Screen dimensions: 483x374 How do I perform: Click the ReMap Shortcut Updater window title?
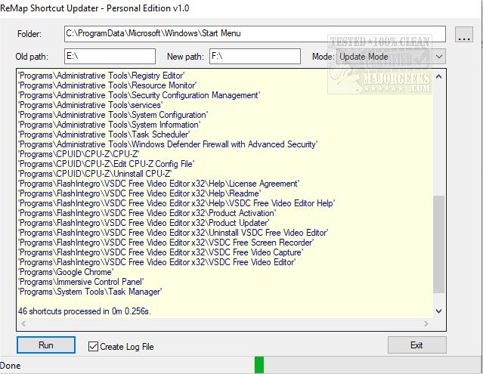94,8
